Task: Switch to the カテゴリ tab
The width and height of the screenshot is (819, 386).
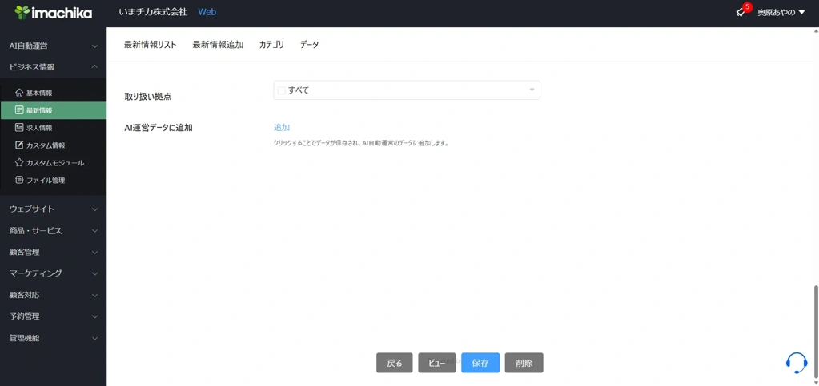Action: 271,44
